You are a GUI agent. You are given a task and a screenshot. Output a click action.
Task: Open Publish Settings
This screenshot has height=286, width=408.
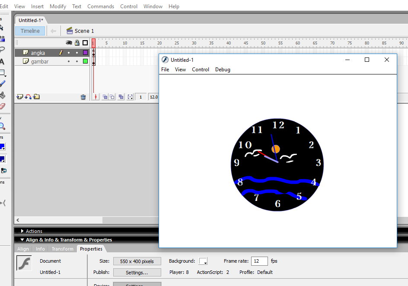click(x=137, y=272)
